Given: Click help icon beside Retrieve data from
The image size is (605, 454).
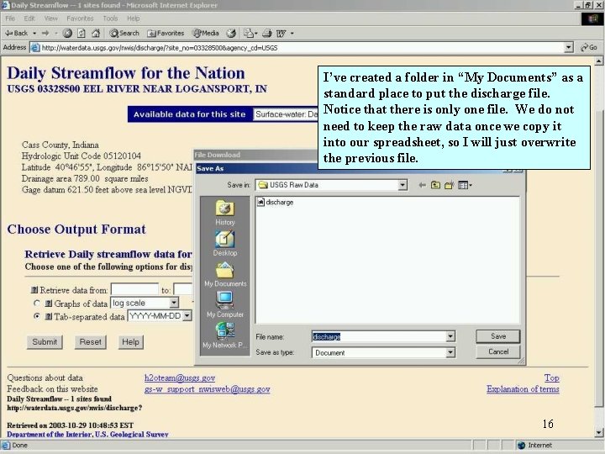Looking at the screenshot, I should [x=34, y=290].
